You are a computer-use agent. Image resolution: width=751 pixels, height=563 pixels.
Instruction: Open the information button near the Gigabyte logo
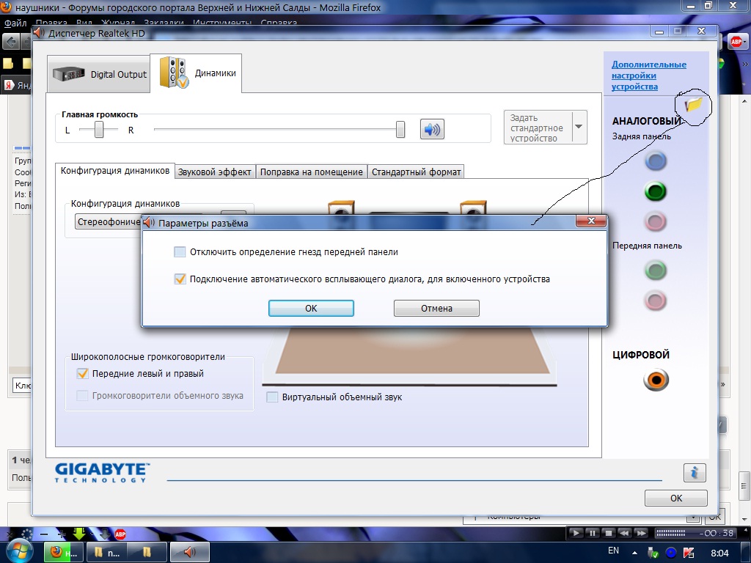(x=694, y=472)
